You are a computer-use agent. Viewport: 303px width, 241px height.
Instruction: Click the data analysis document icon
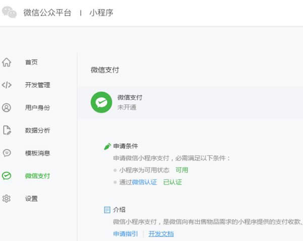[x=7, y=130]
